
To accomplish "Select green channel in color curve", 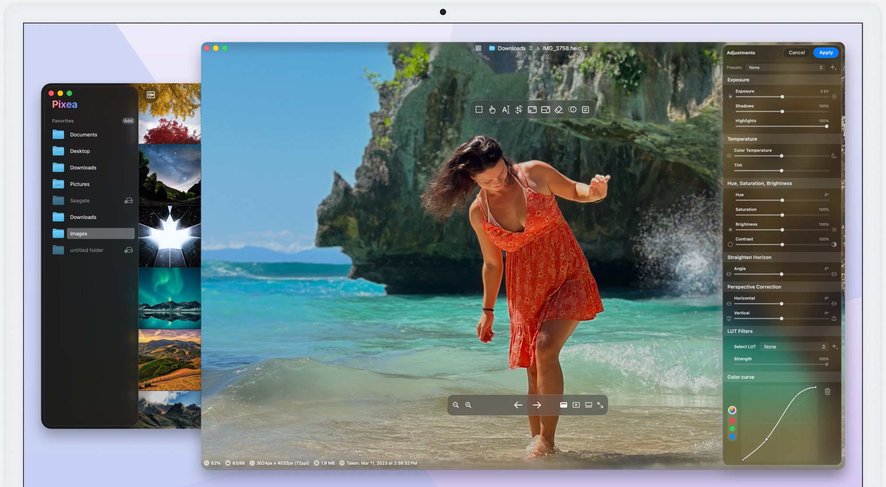I will (732, 429).
